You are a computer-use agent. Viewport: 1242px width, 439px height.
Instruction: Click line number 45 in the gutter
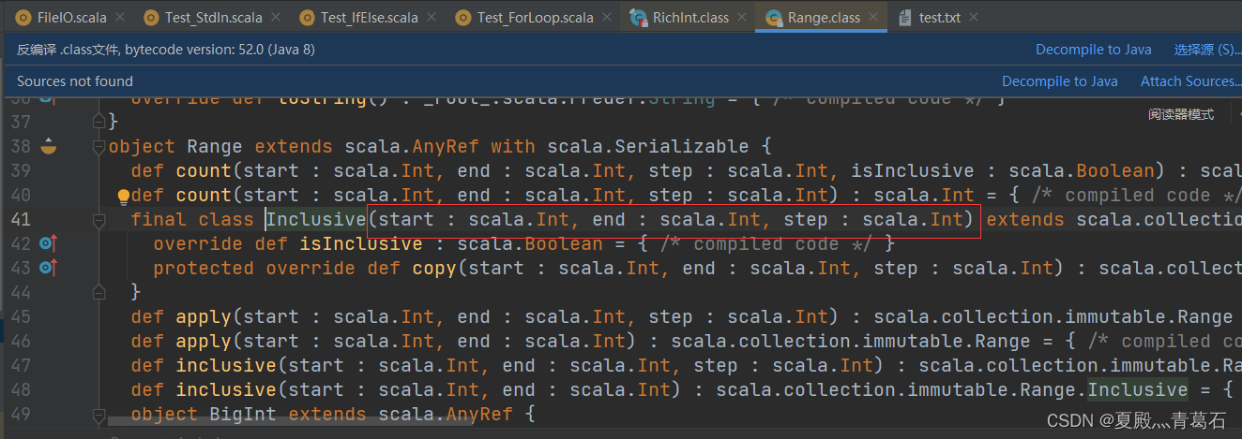[x=21, y=317]
